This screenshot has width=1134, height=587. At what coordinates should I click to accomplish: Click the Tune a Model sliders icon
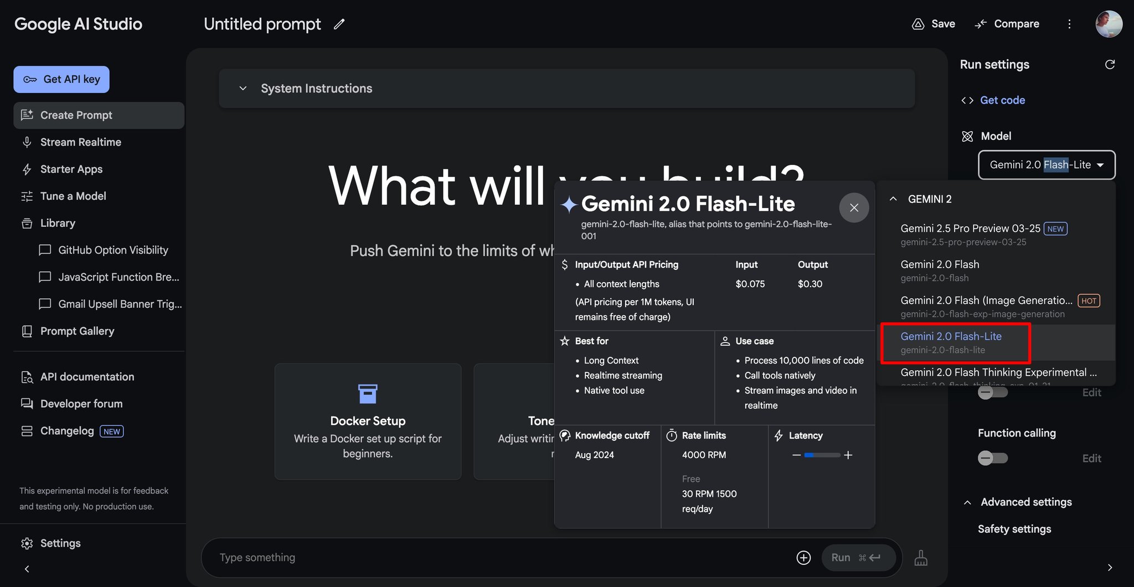tap(27, 196)
